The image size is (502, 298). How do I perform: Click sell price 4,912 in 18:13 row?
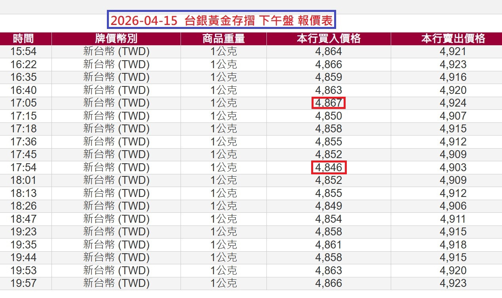pyautogui.click(x=453, y=193)
